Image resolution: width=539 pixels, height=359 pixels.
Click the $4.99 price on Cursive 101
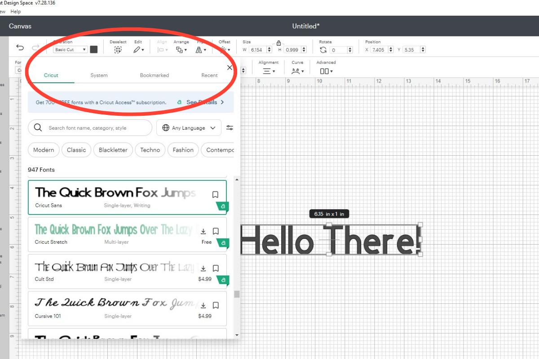pyautogui.click(x=205, y=316)
